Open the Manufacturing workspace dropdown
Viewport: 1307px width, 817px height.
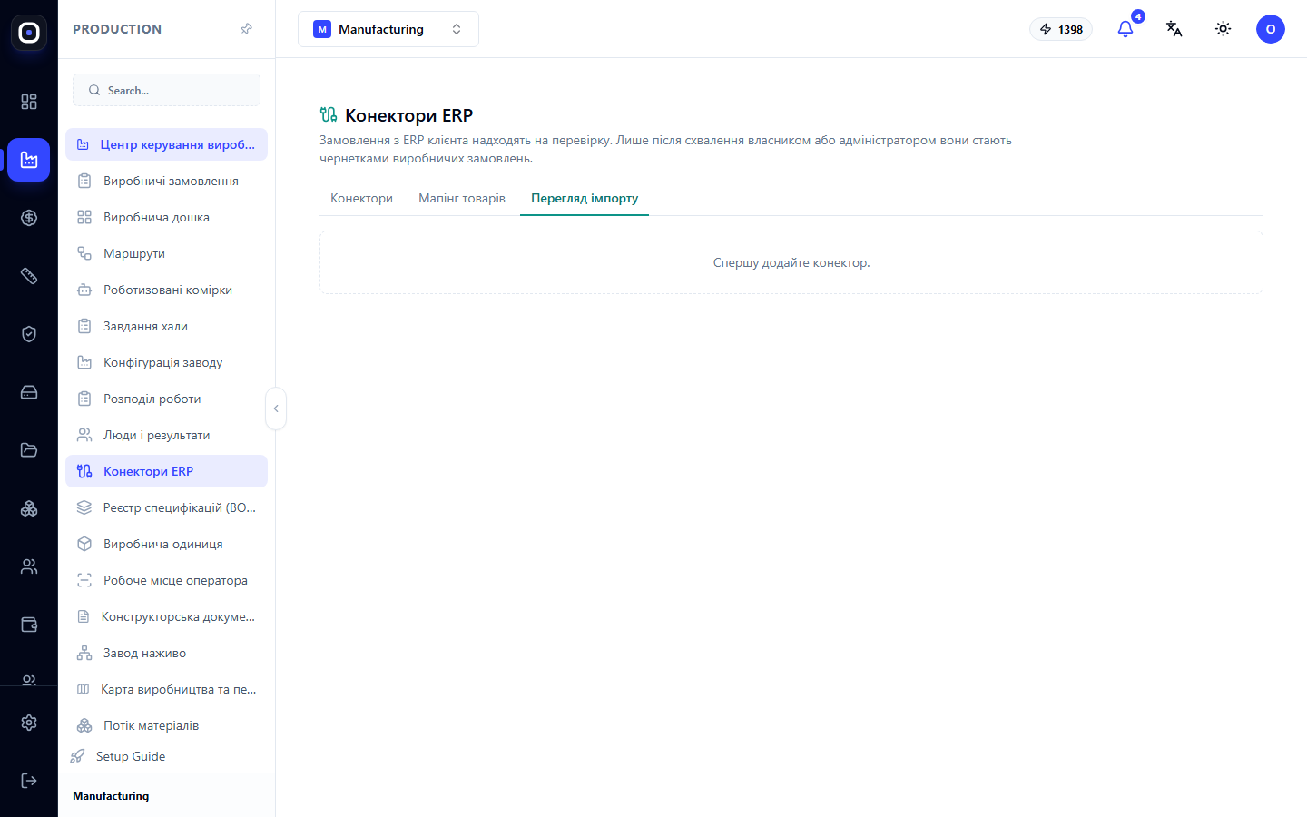click(388, 29)
